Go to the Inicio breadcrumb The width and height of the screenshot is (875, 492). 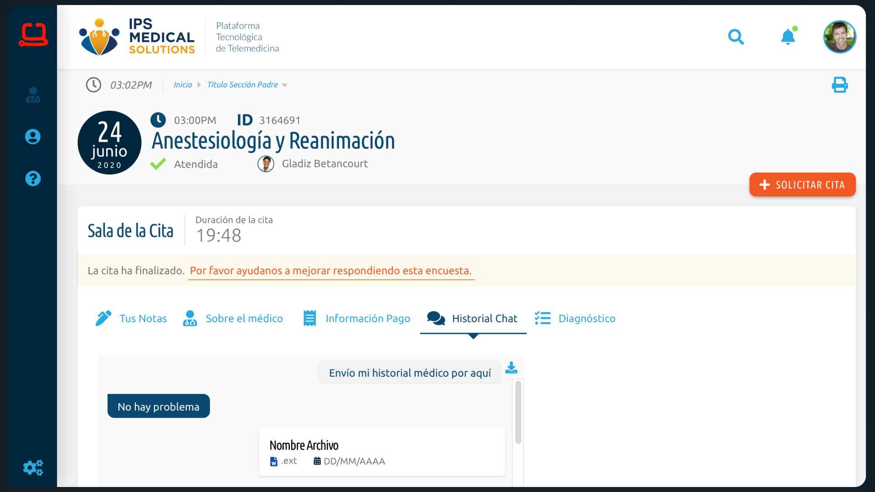click(x=183, y=85)
